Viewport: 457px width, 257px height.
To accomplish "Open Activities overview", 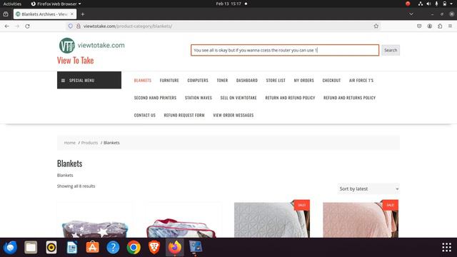I will [12, 4].
